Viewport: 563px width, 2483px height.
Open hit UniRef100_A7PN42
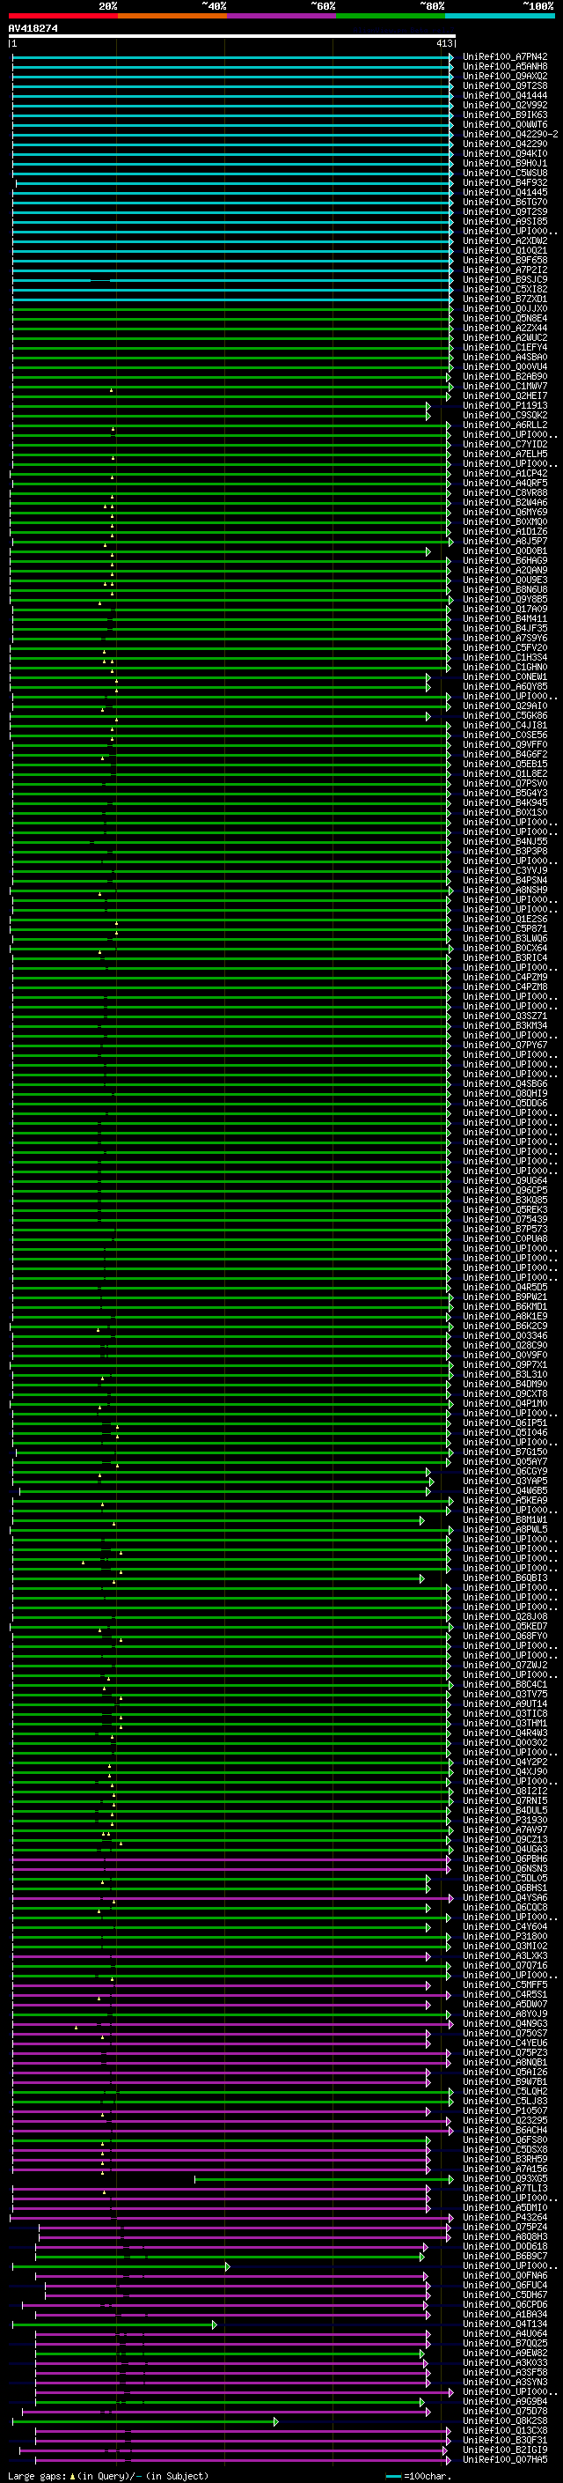[504, 57]
